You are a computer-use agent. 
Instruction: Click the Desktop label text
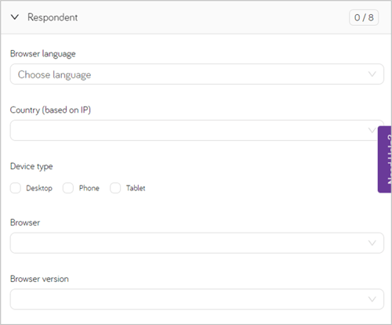pyautogui.click(x=39, y=188)
